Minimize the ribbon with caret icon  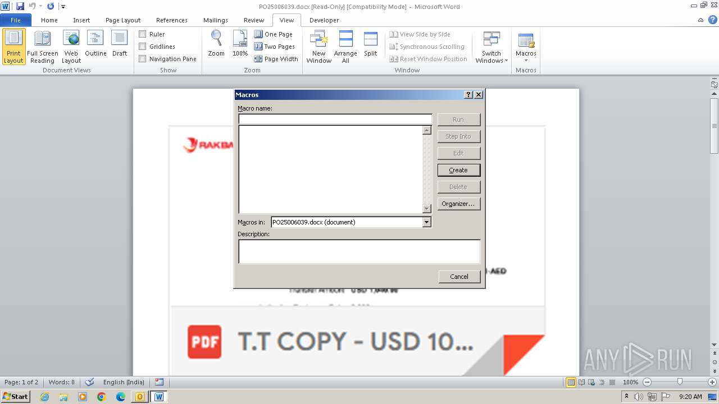pos(700,20)
